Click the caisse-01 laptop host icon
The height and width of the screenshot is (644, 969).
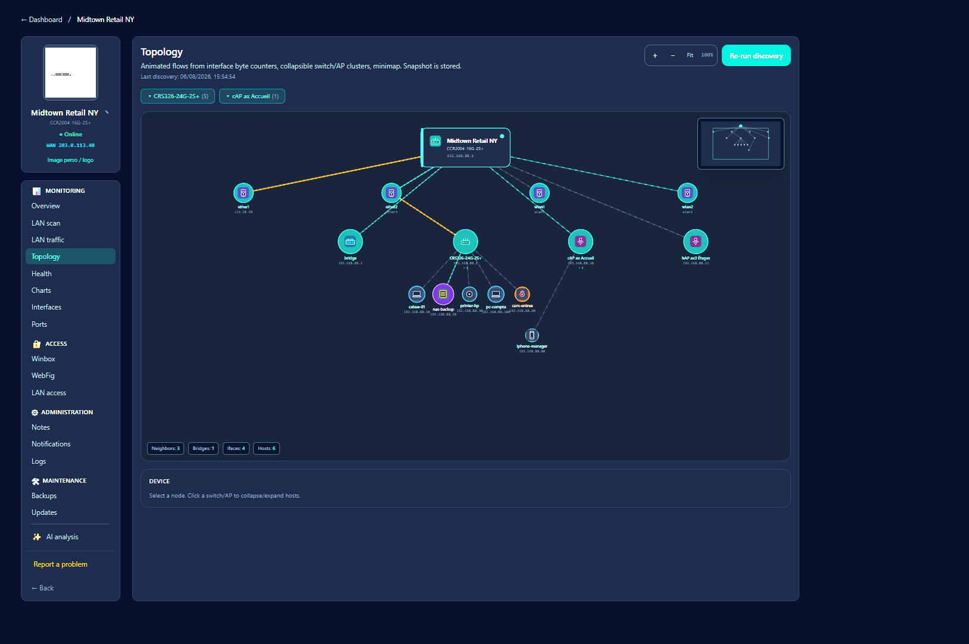pyautogui.click(x=417, y=294)
